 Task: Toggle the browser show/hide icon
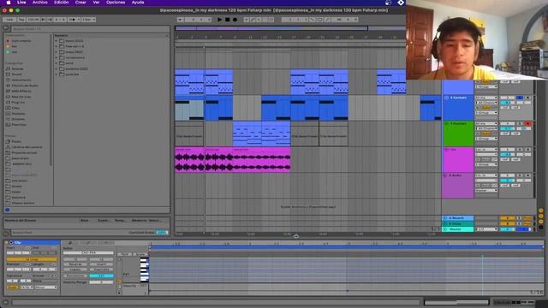[6, 28]
